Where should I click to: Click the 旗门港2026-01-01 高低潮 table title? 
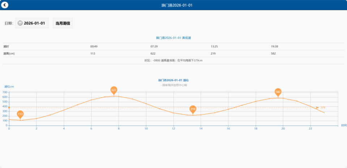pos(173,38)
